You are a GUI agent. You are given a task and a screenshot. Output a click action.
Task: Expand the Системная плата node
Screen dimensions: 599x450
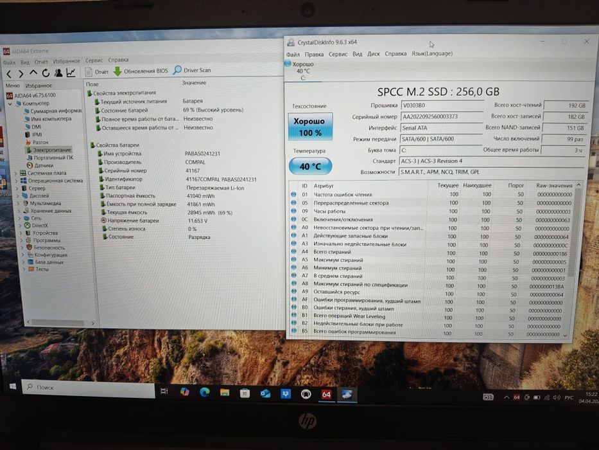click(16, 174)
